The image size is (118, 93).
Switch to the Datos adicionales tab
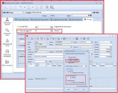click(x=22, y=20)
